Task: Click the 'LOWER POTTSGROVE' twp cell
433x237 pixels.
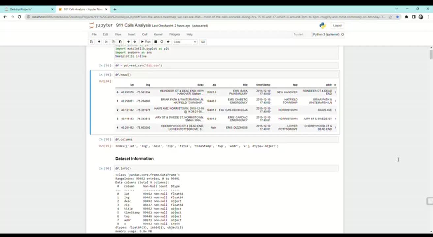Action: click(288, 128)
